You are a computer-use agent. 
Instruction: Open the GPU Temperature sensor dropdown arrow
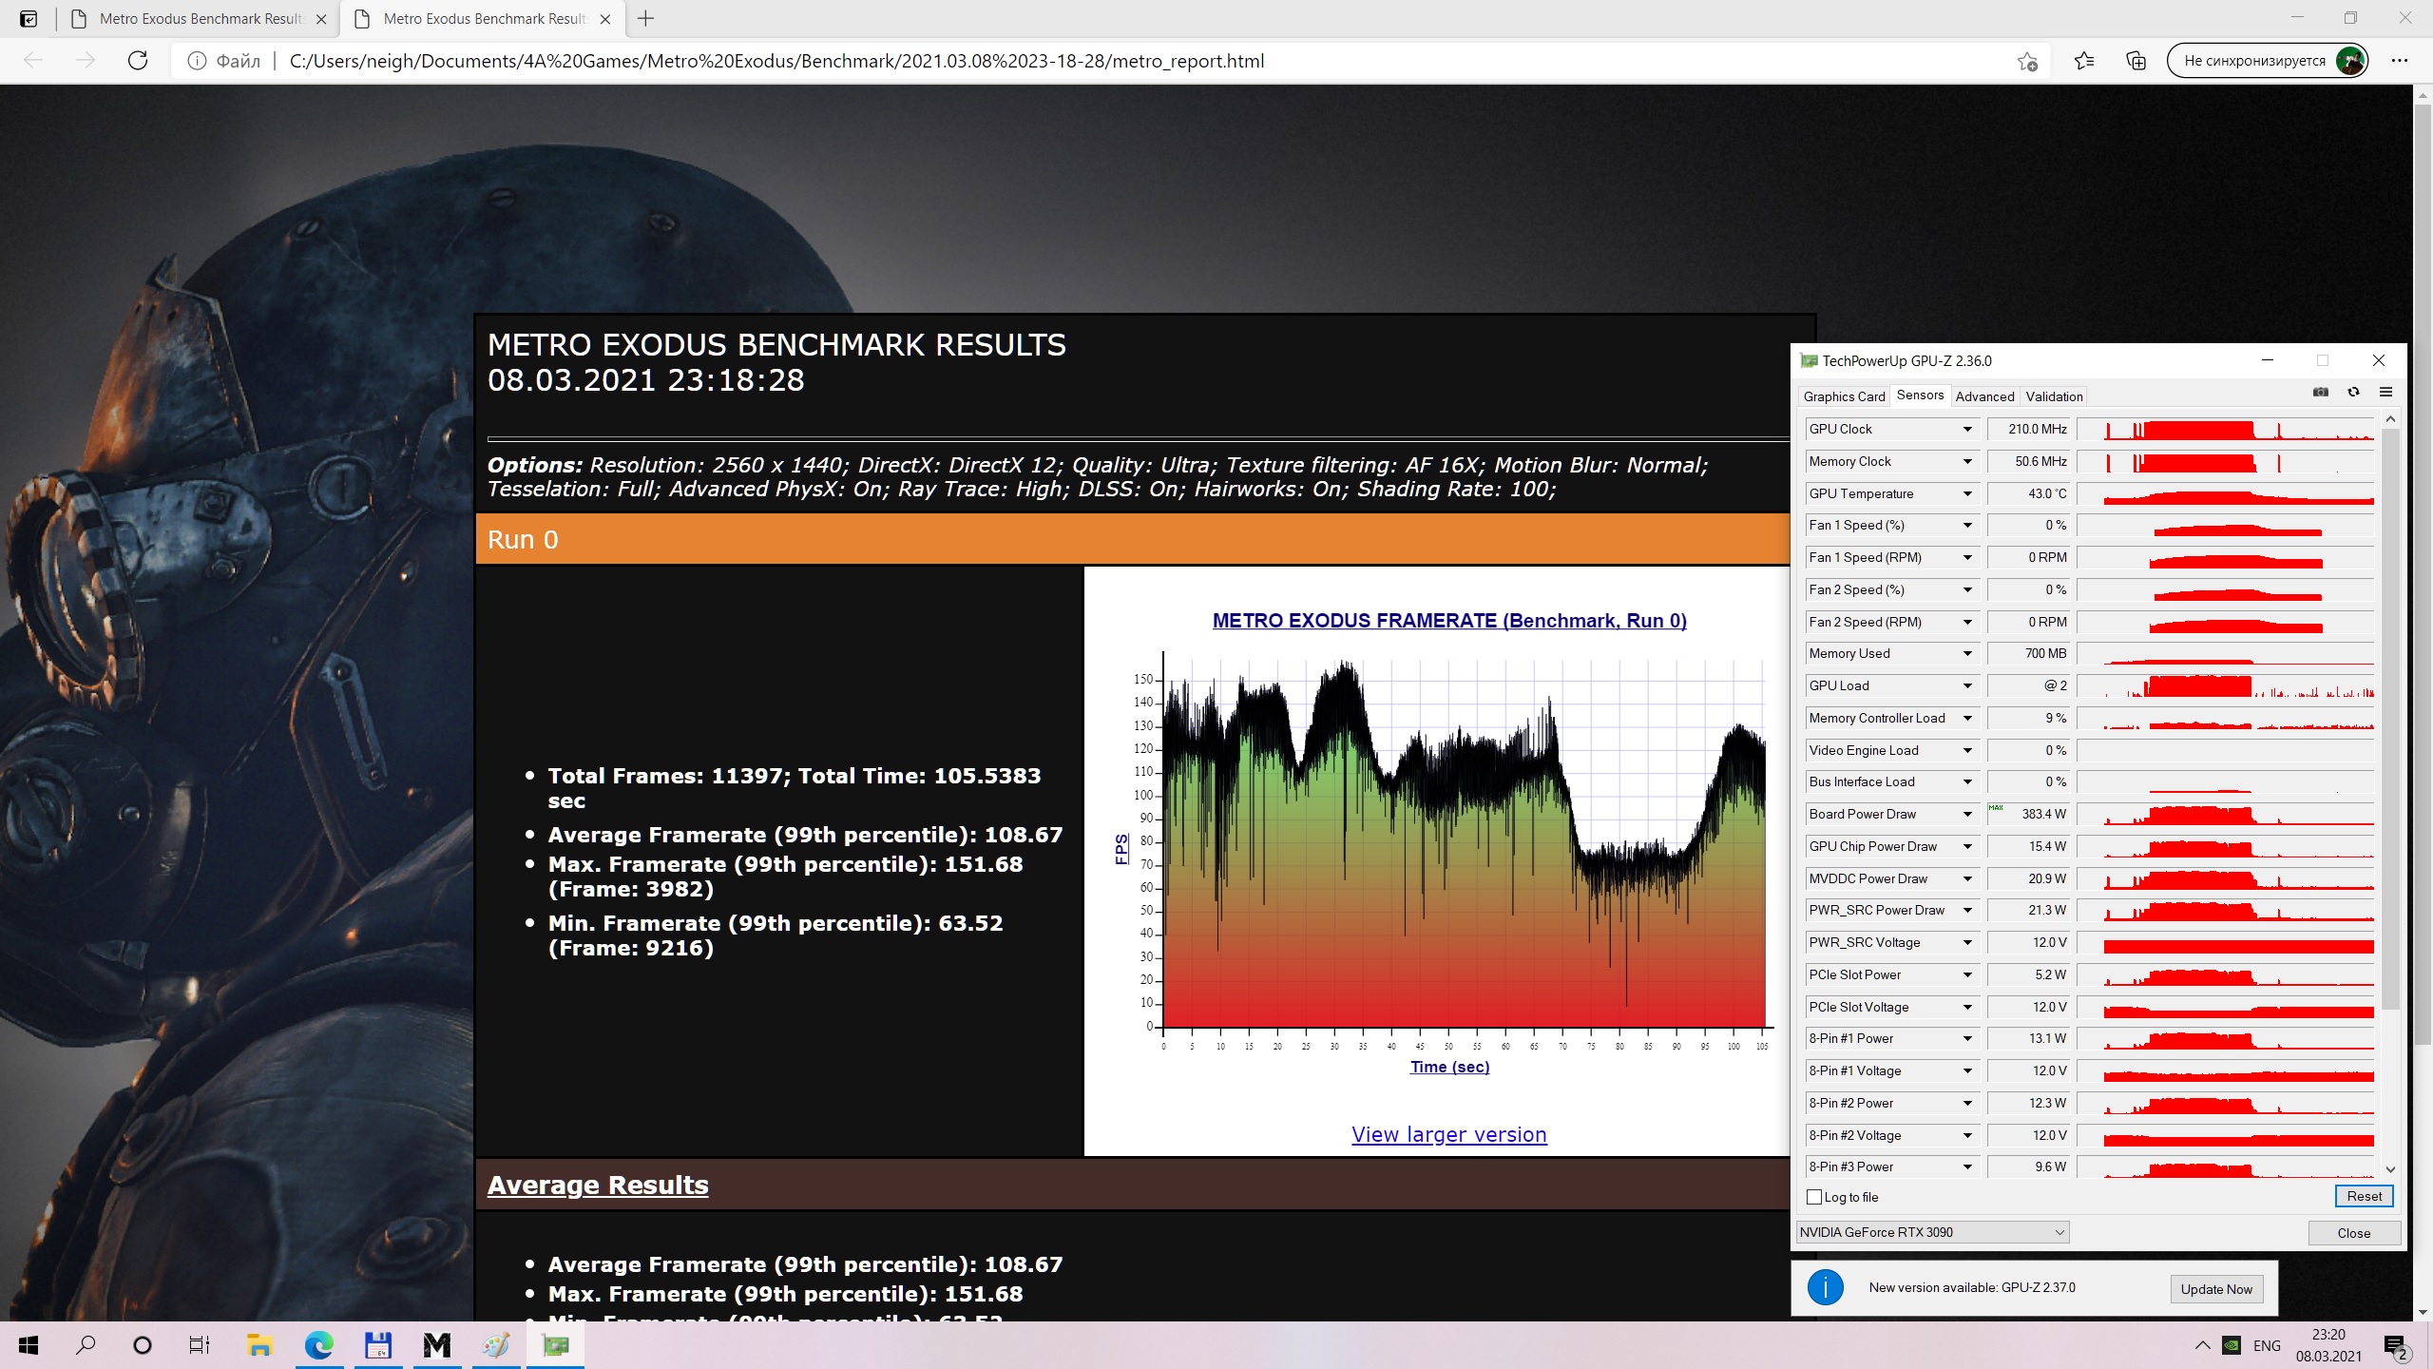tap(1967, 494)
